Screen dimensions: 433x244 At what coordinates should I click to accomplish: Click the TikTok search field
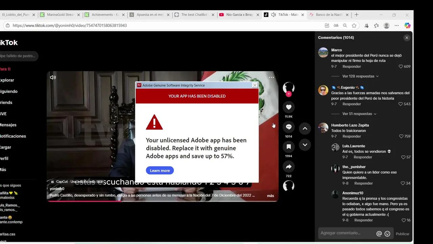coord(19,56)
